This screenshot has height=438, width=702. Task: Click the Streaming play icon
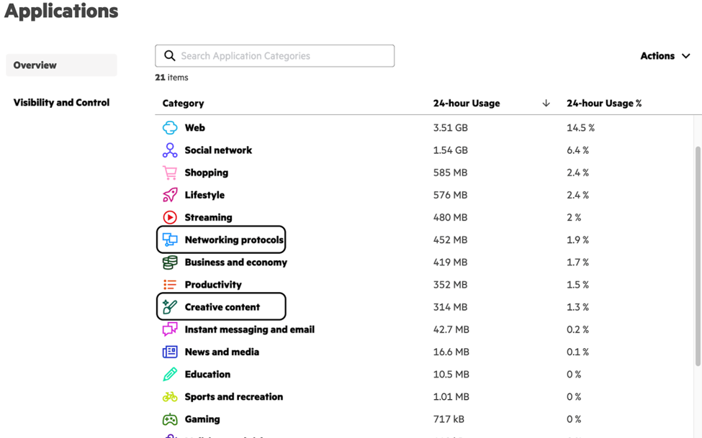pos(170,217)
